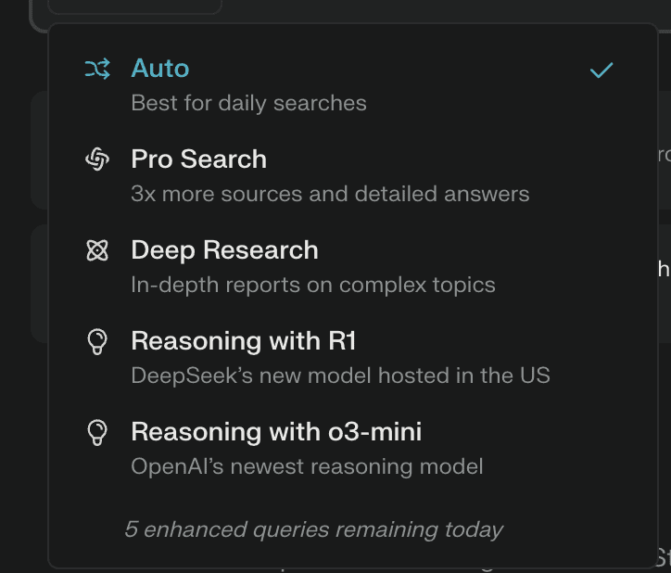Pick Reasoning with o3-mini
Image resolution: width=671 pixels, height=573 pixels.
pos(276,432)
